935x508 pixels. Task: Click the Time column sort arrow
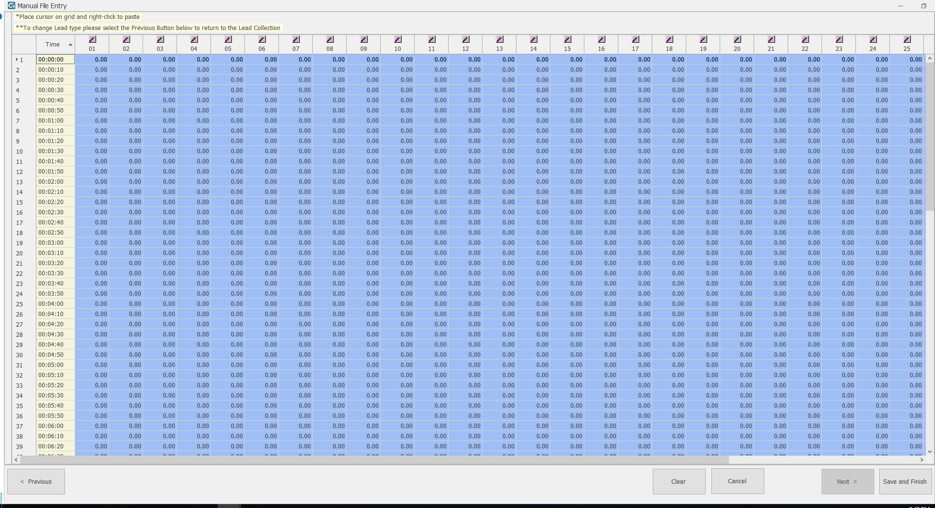(70, 45)
